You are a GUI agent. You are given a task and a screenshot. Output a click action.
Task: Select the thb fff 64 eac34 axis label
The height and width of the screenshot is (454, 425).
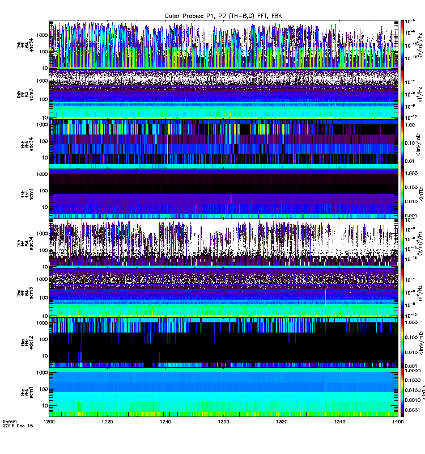click(x=25, y=45)
